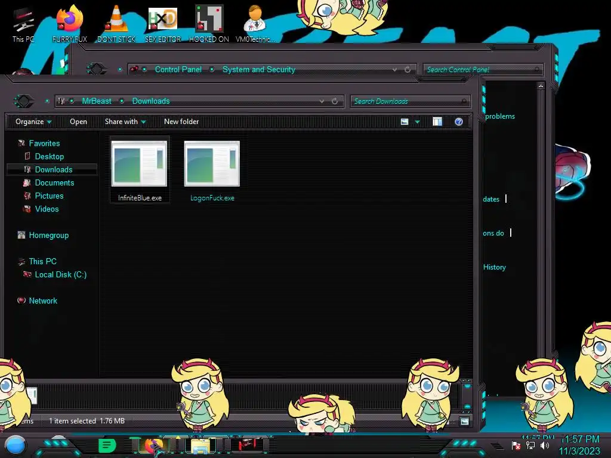Open the DONT STICK VLC shortcut

point(116,24)
